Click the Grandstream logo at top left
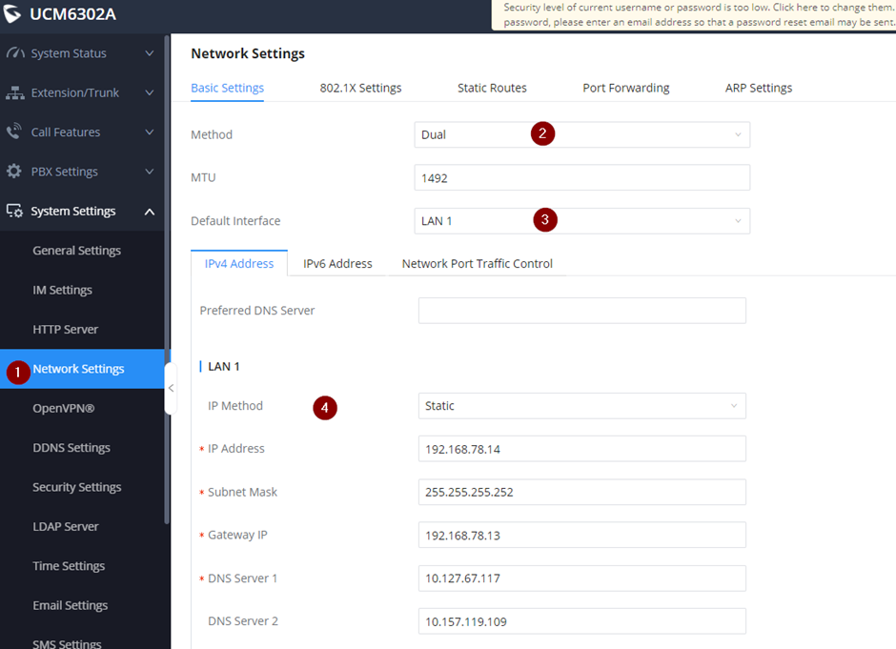The width and height of the screenshot is (896, 649). [x=13, y=14]
